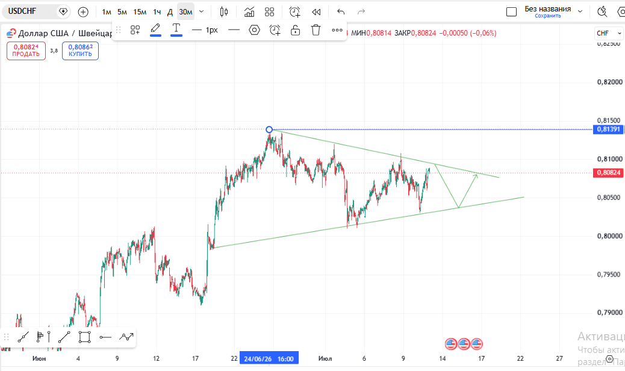Open the line style dropdown

tap(234, 30)
